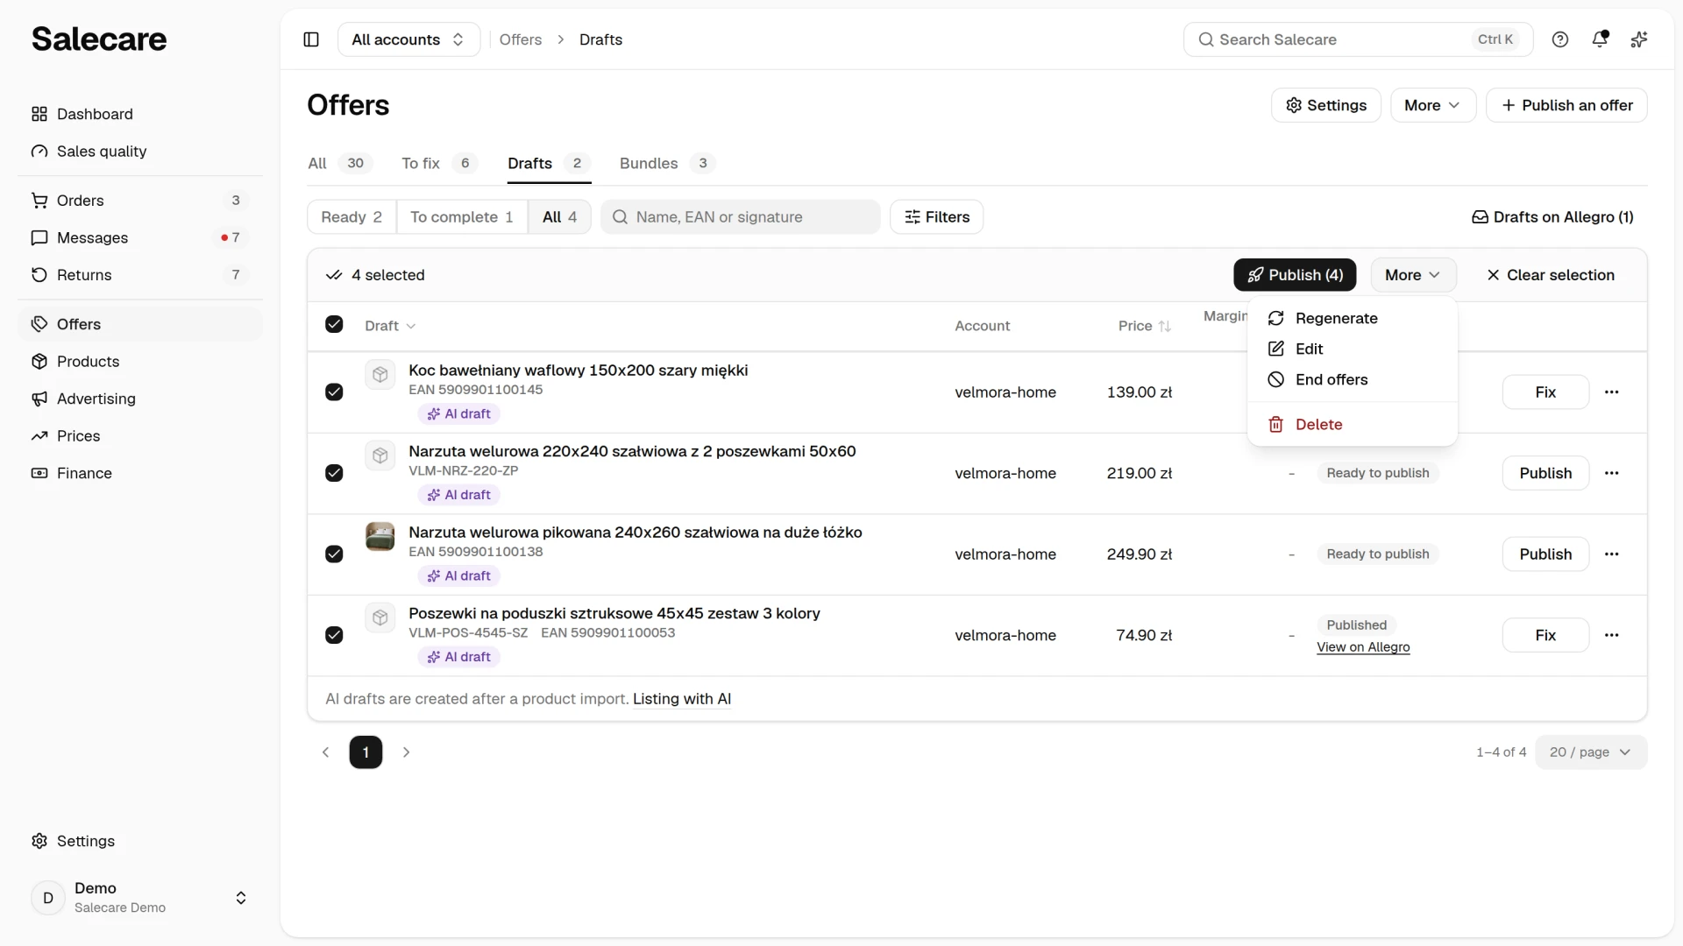Open Advertising in sidebar
The height and width of the screenshot is (946, 1683).
(x=140, y=399)
